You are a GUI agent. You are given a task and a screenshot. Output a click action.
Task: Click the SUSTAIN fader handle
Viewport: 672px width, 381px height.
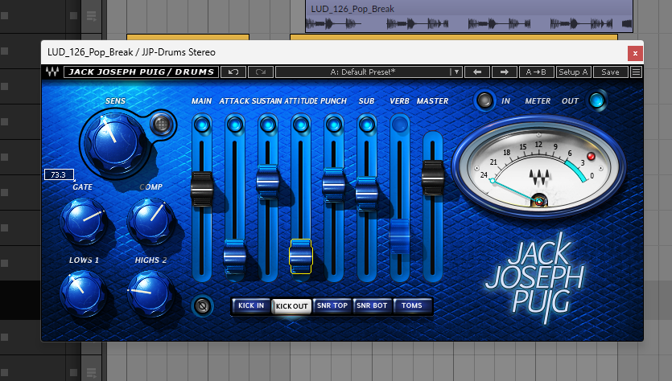click(x=268, y=182)
